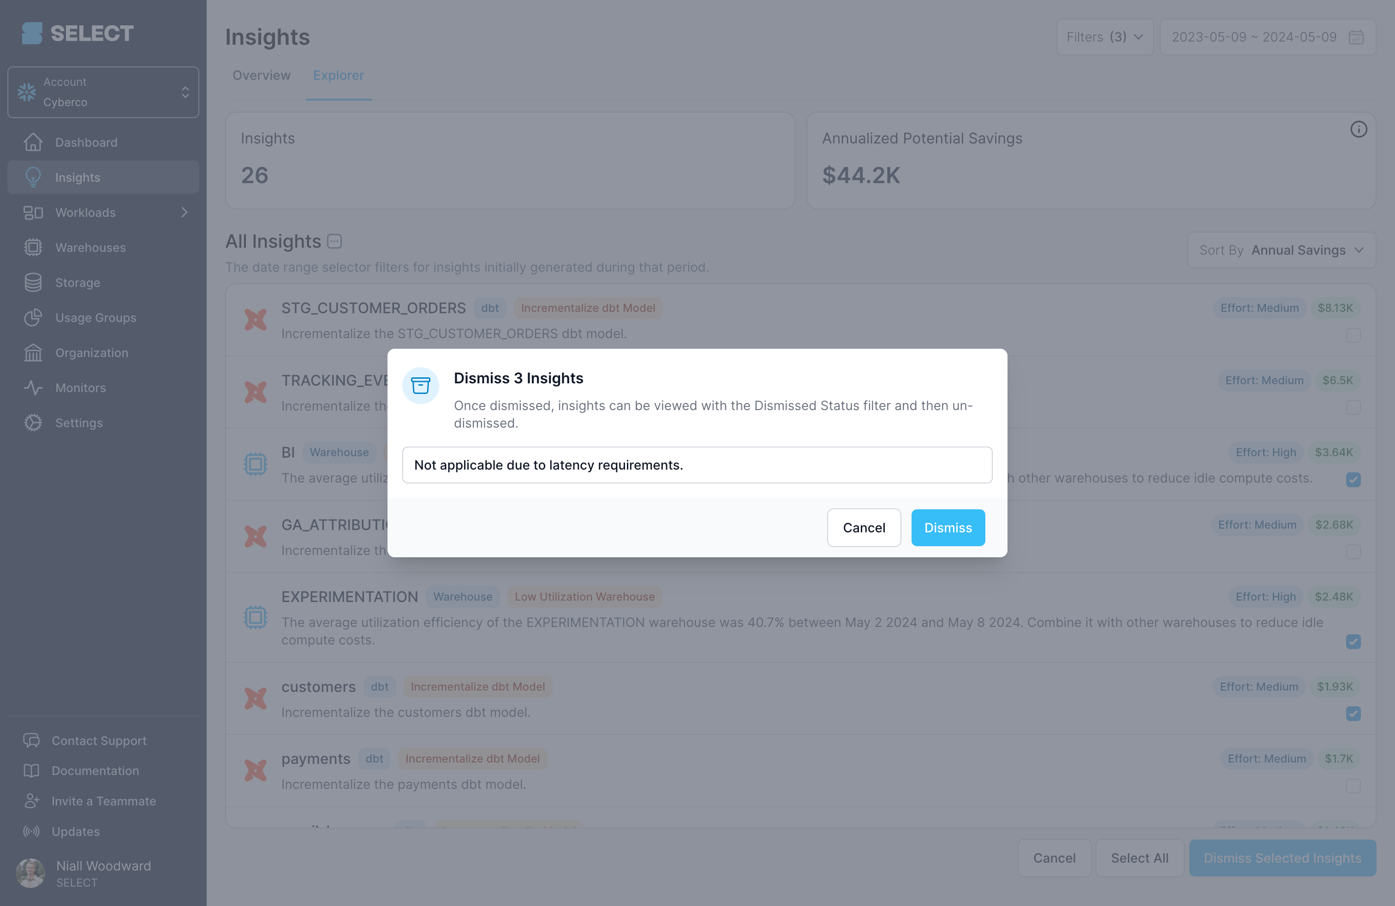Click the Cancel button in dialog

[x=864, y=527]
